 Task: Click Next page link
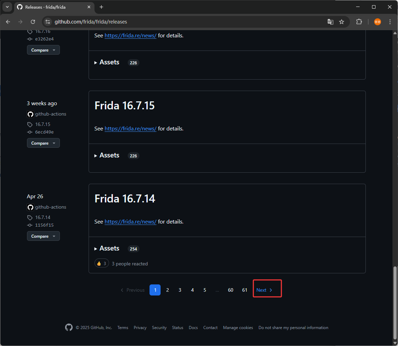click(x=264, y=290)
